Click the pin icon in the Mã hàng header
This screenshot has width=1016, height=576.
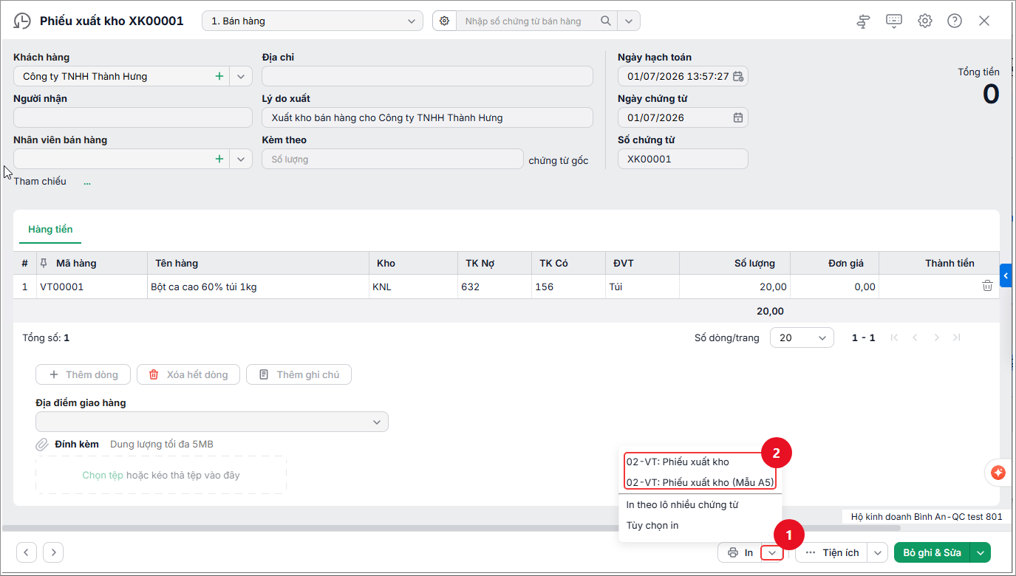click(x=44, y=263)
